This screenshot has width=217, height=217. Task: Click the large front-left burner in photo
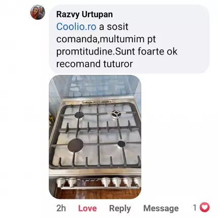(75, 145)
